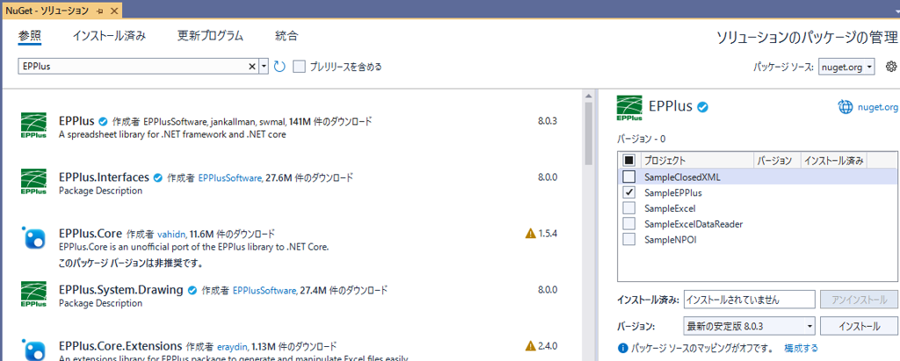Click version number 8.0.3 in results
900x361 pixels.
[548, 121]
